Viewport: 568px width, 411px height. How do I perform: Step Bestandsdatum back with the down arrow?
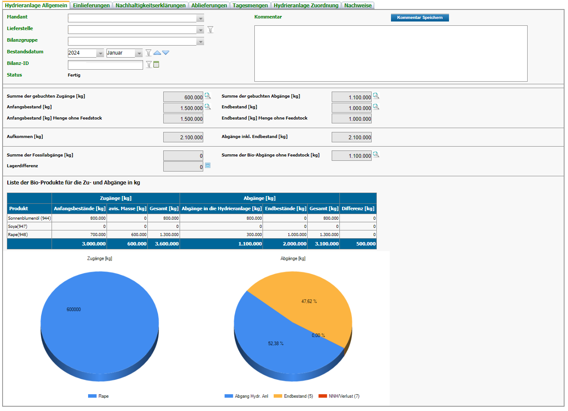[x=166, y=53]
